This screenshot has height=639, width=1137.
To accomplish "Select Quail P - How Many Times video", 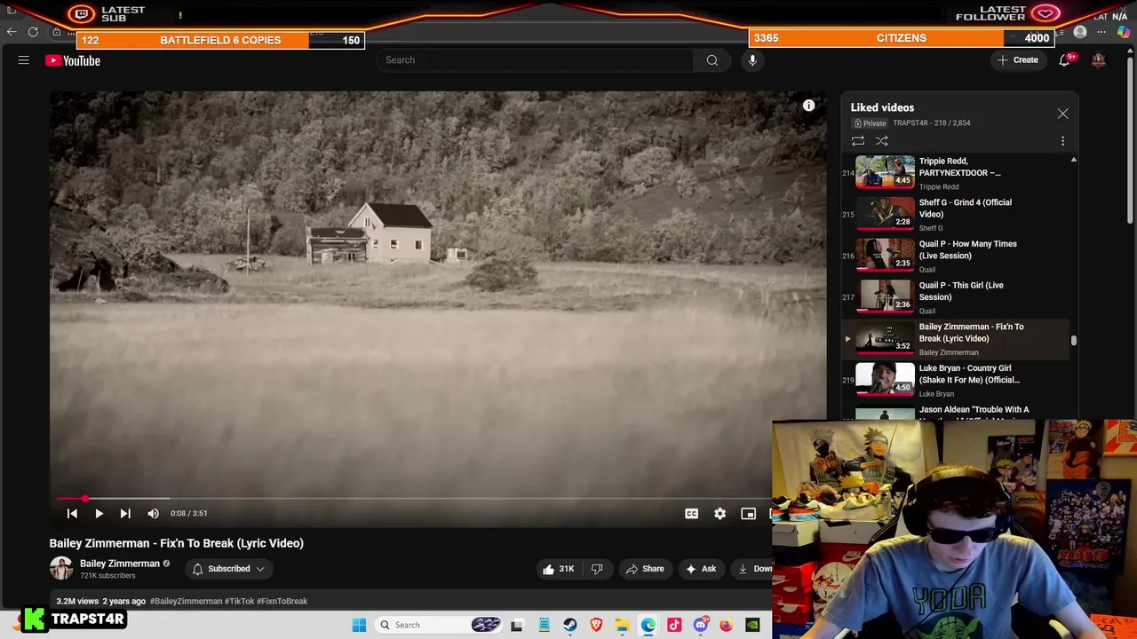I will click(955, 256).
